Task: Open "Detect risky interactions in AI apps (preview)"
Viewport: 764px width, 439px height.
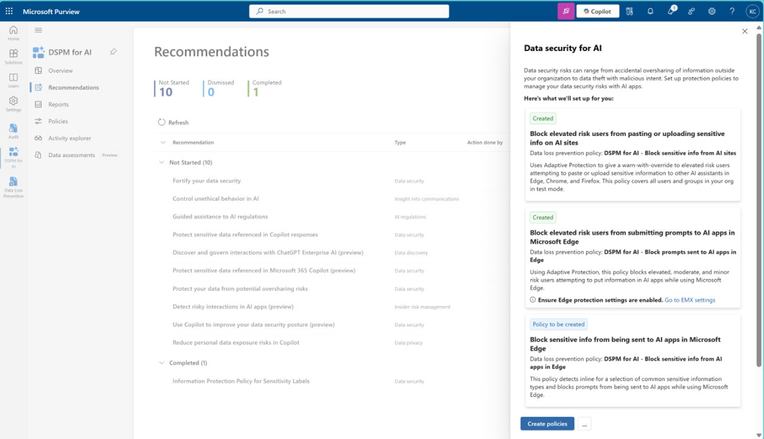Action: click(233, 307)
